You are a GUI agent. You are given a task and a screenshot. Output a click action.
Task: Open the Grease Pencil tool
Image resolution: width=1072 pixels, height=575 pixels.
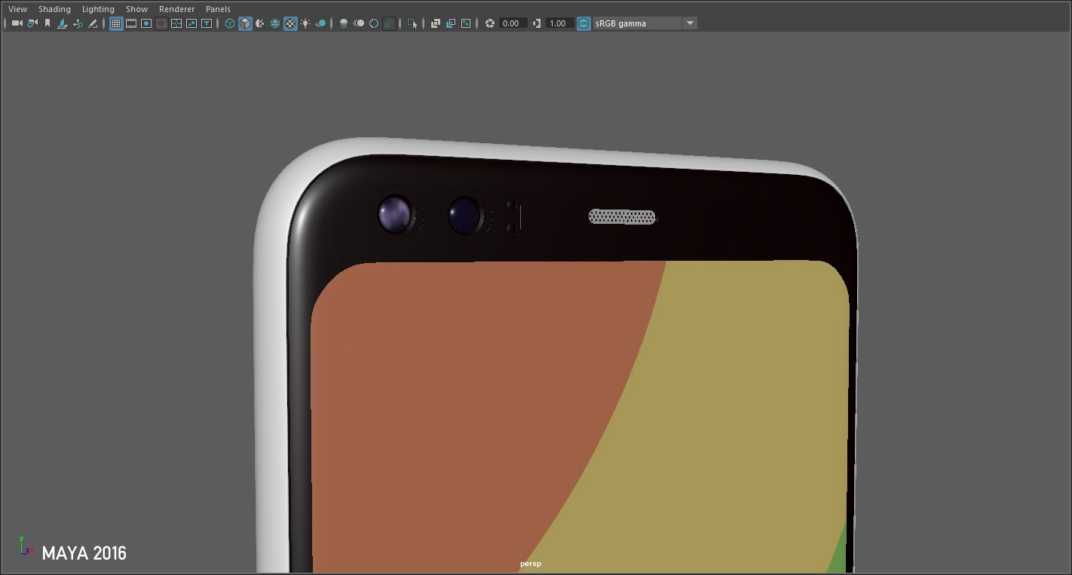tap(93, 23)
